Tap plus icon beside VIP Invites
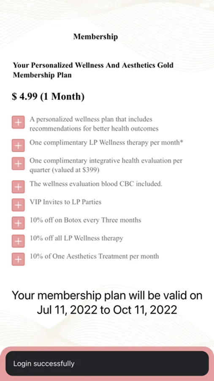The image size is (214, 381). (18, 205)
